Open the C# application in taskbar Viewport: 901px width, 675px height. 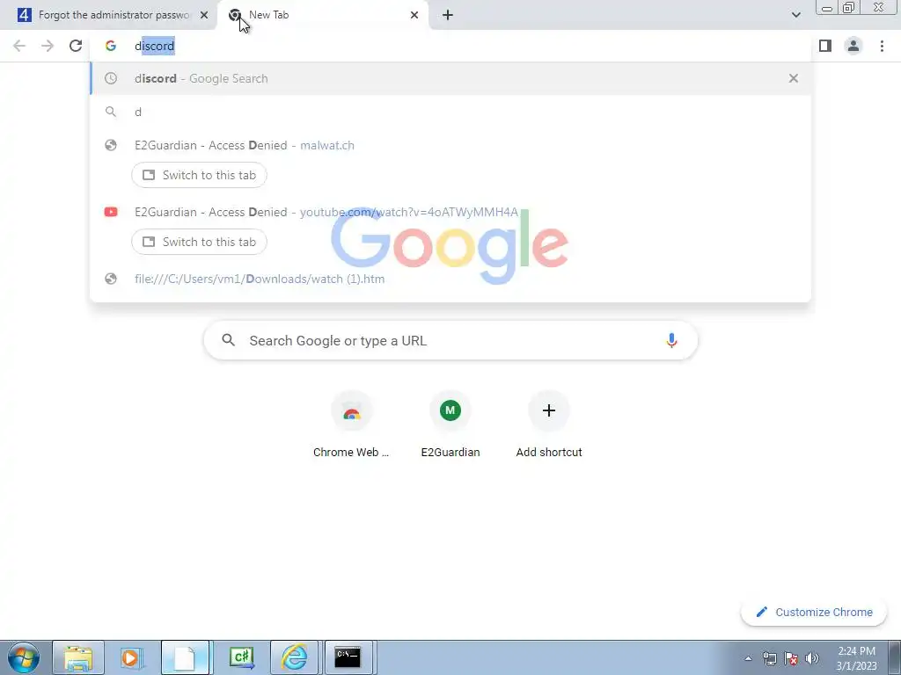pos(241,657)
